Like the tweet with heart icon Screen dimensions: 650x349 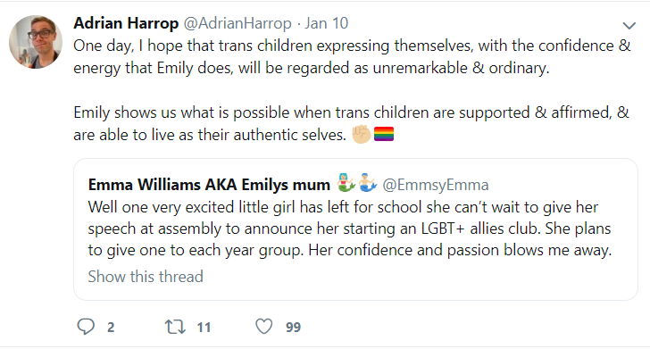point(263,327)
